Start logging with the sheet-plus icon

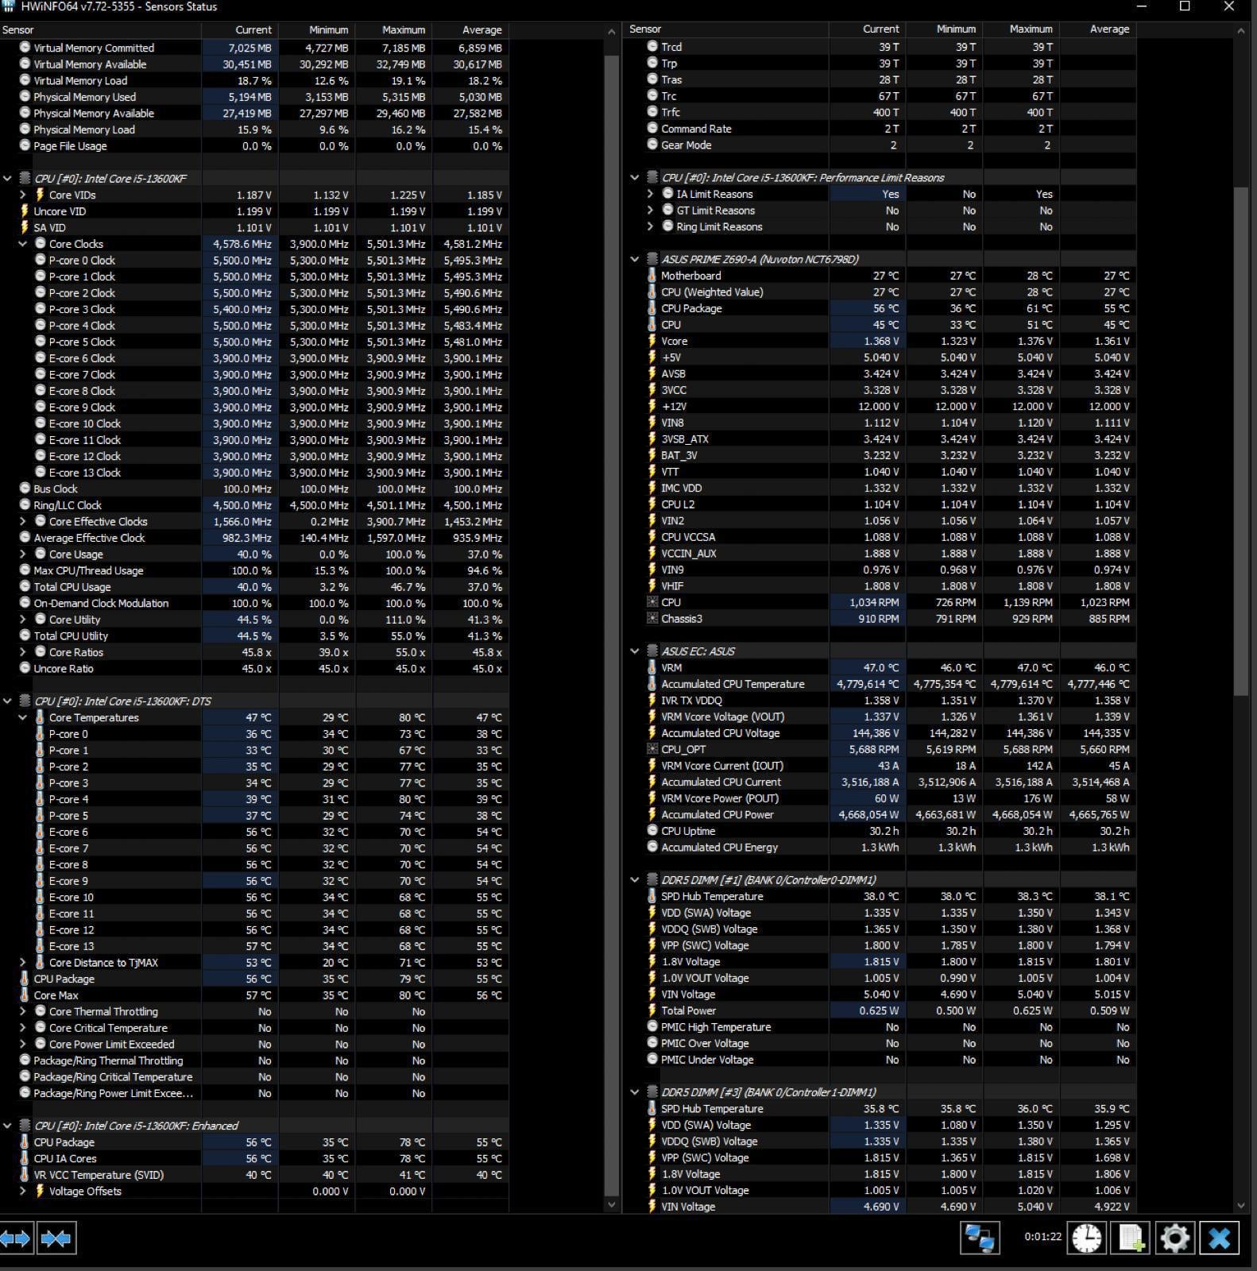[x=1131, y=1238]
